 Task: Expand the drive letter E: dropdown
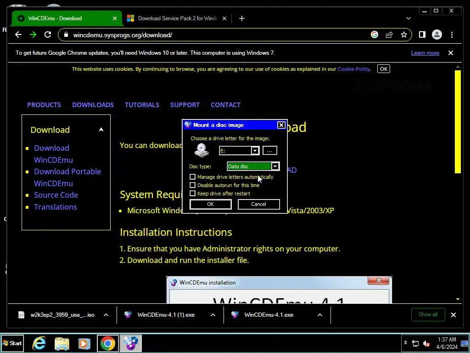[x=255, y=151]
